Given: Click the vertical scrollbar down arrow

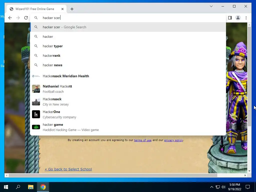Looking at the screenshot, I should (249, 171).
